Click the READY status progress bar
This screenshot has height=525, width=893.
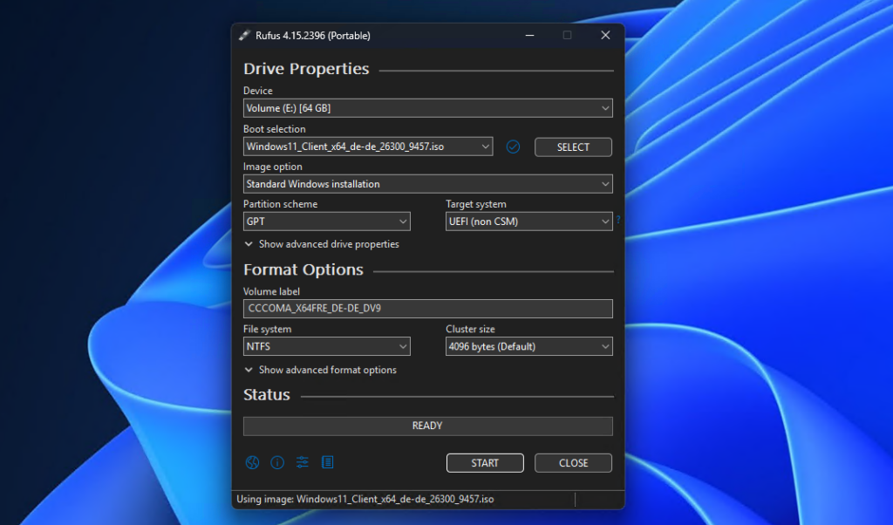point(427,426)
